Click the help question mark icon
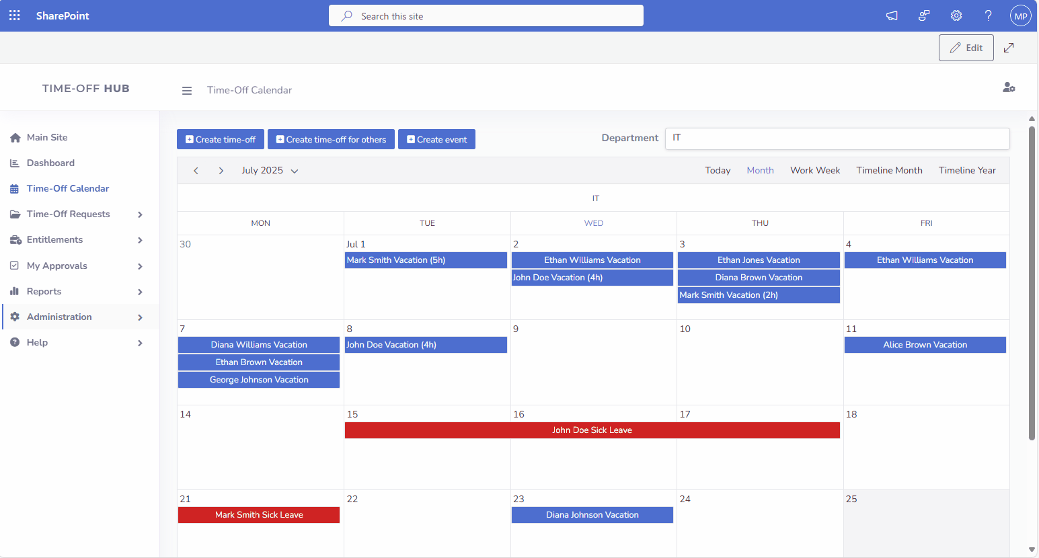Viewport: 1039px width, 558px height. (988, 15)
